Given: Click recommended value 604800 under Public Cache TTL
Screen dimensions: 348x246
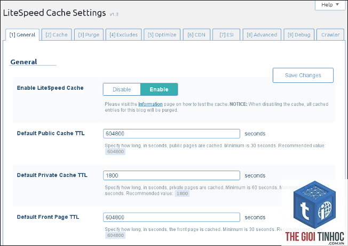Looking at the screenshot, I should coord(115,152).
